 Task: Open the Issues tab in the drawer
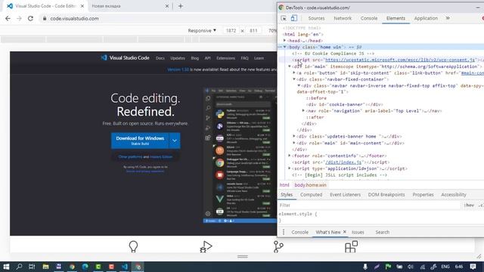(358, 232)
